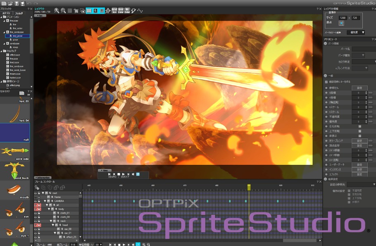Collapse the head node in part tree
The image size is (376, 246).
(x=52, y=225)
